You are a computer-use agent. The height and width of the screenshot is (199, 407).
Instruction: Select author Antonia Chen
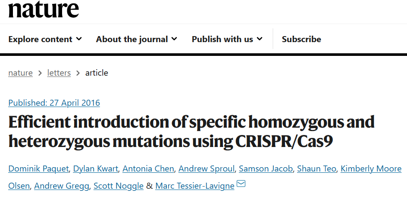[x=148, y=169]
